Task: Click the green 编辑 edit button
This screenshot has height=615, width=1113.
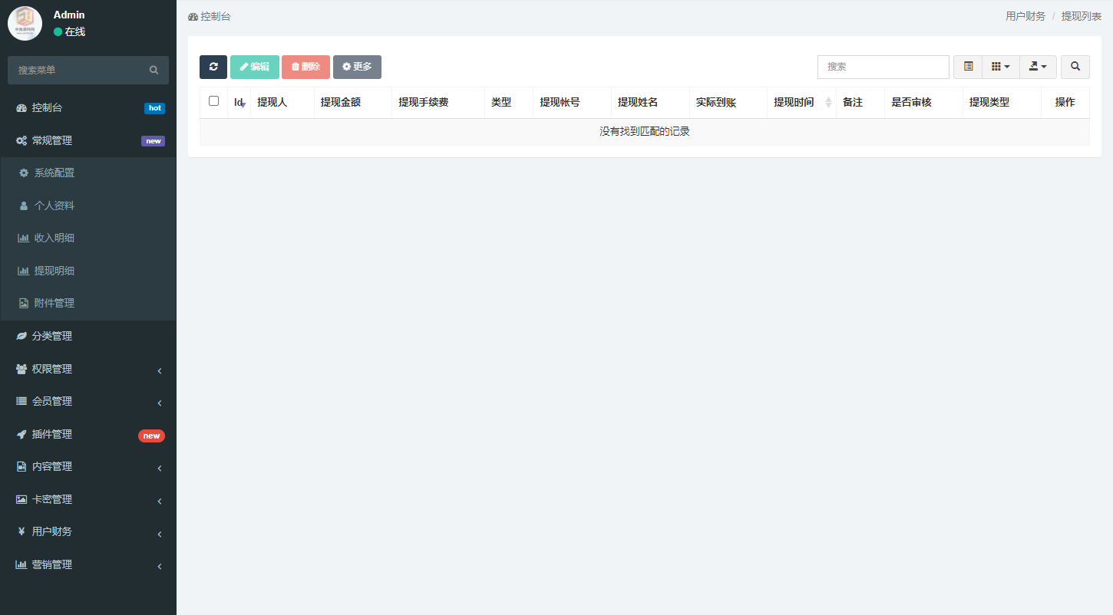Action: (255, 67)
